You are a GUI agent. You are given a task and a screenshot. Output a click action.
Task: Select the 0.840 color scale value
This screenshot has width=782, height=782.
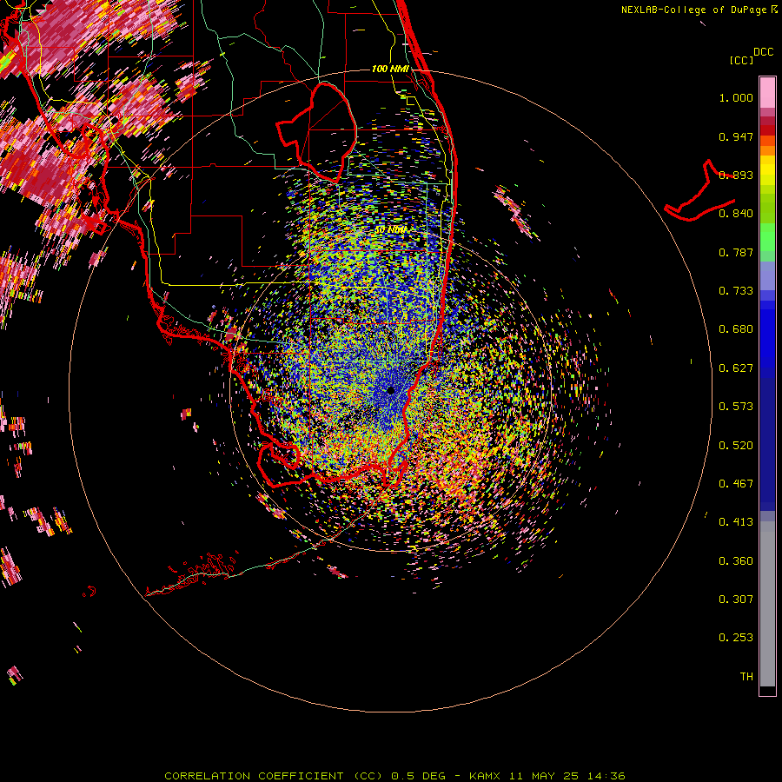(736, 214)
